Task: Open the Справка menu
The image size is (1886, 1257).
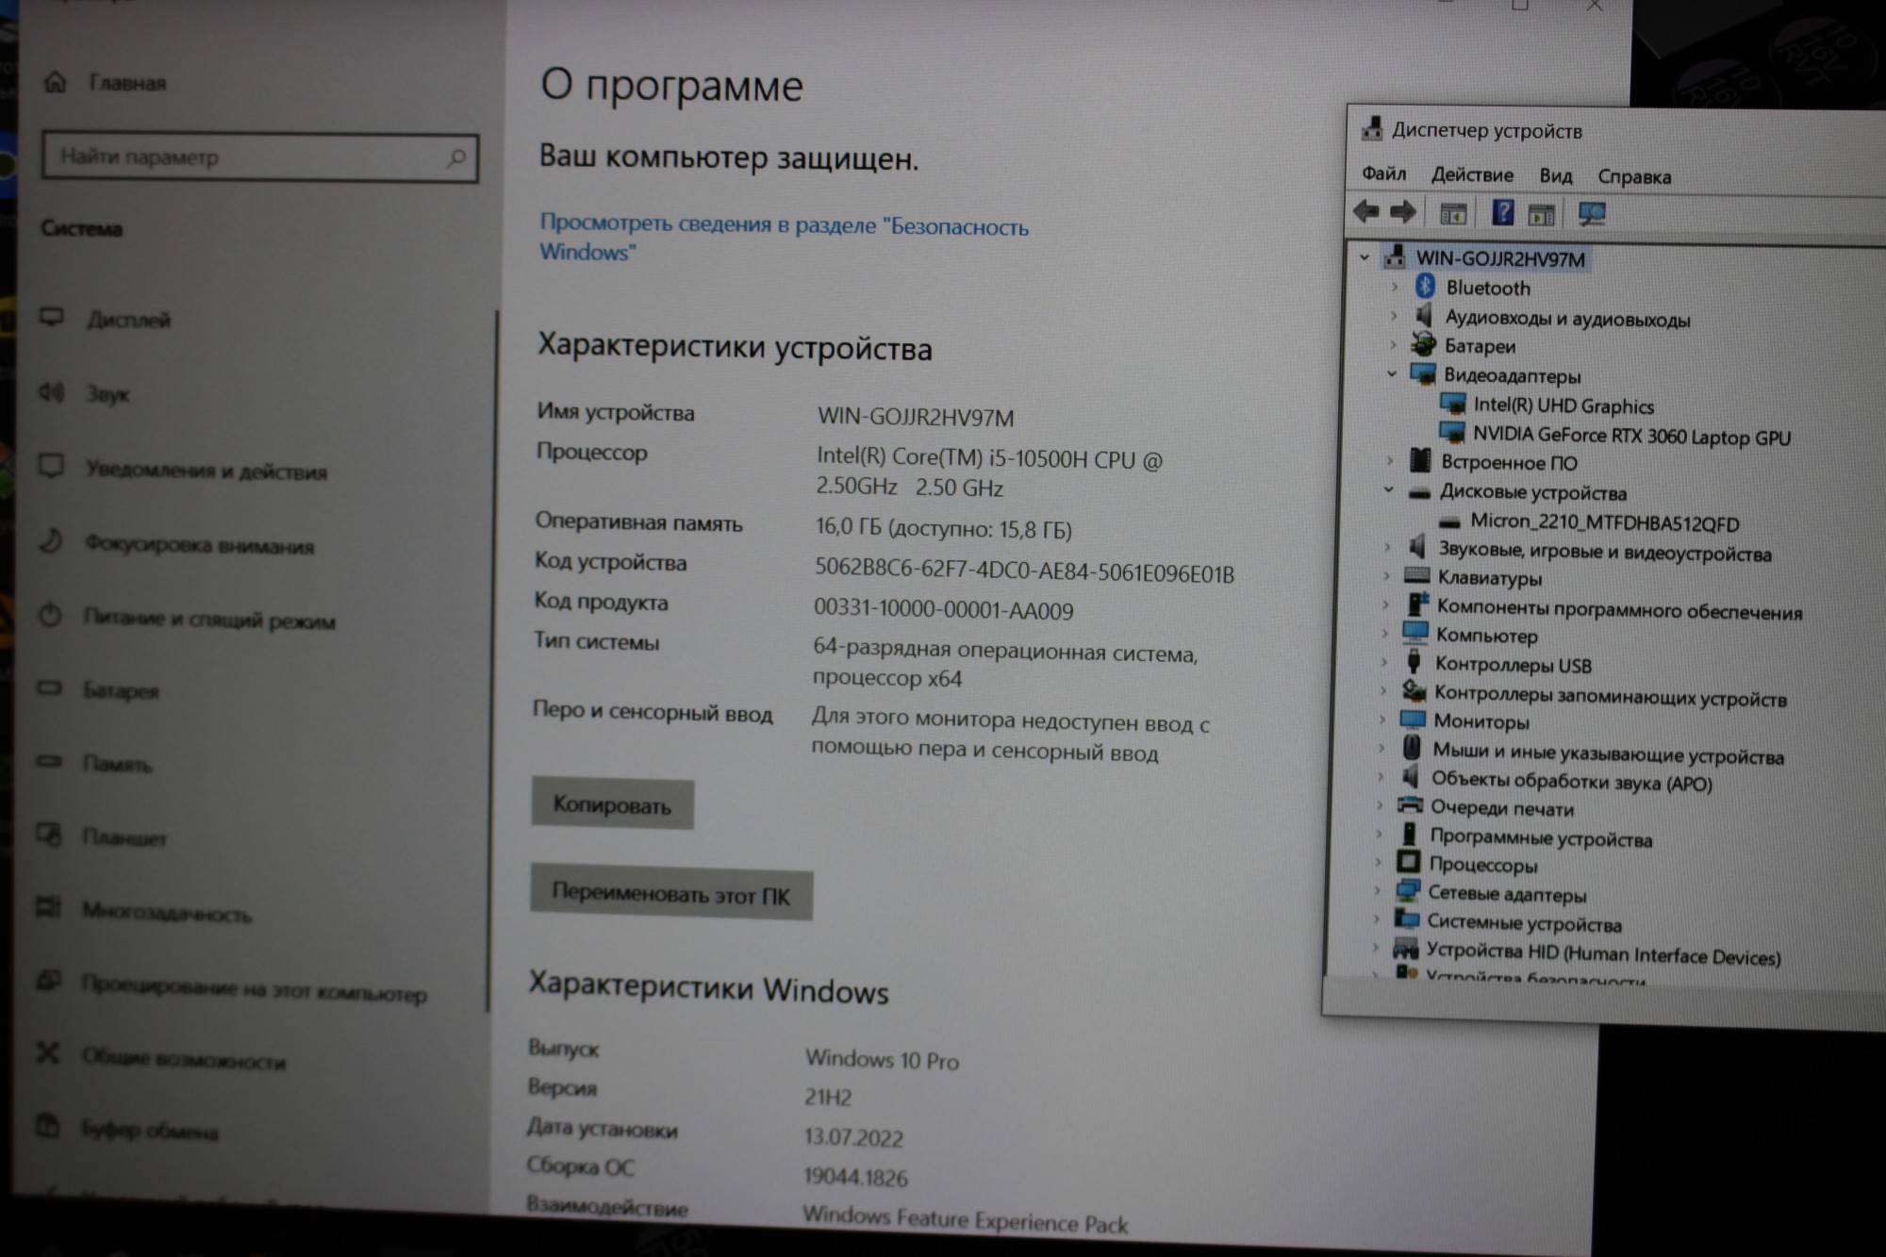Action: pos(1633,177)
